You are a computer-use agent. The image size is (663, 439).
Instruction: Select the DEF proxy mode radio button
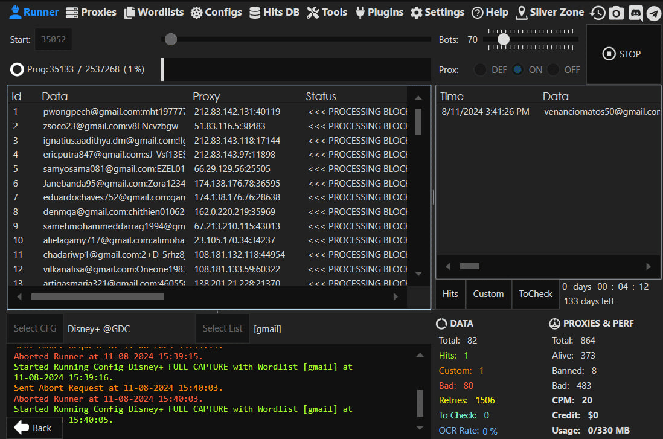pyautogui.click(x=480, y=69)
